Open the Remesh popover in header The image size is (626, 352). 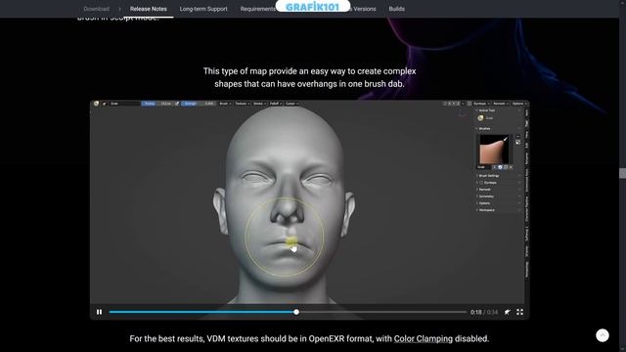pyautogui.click(x=501, y=104)
